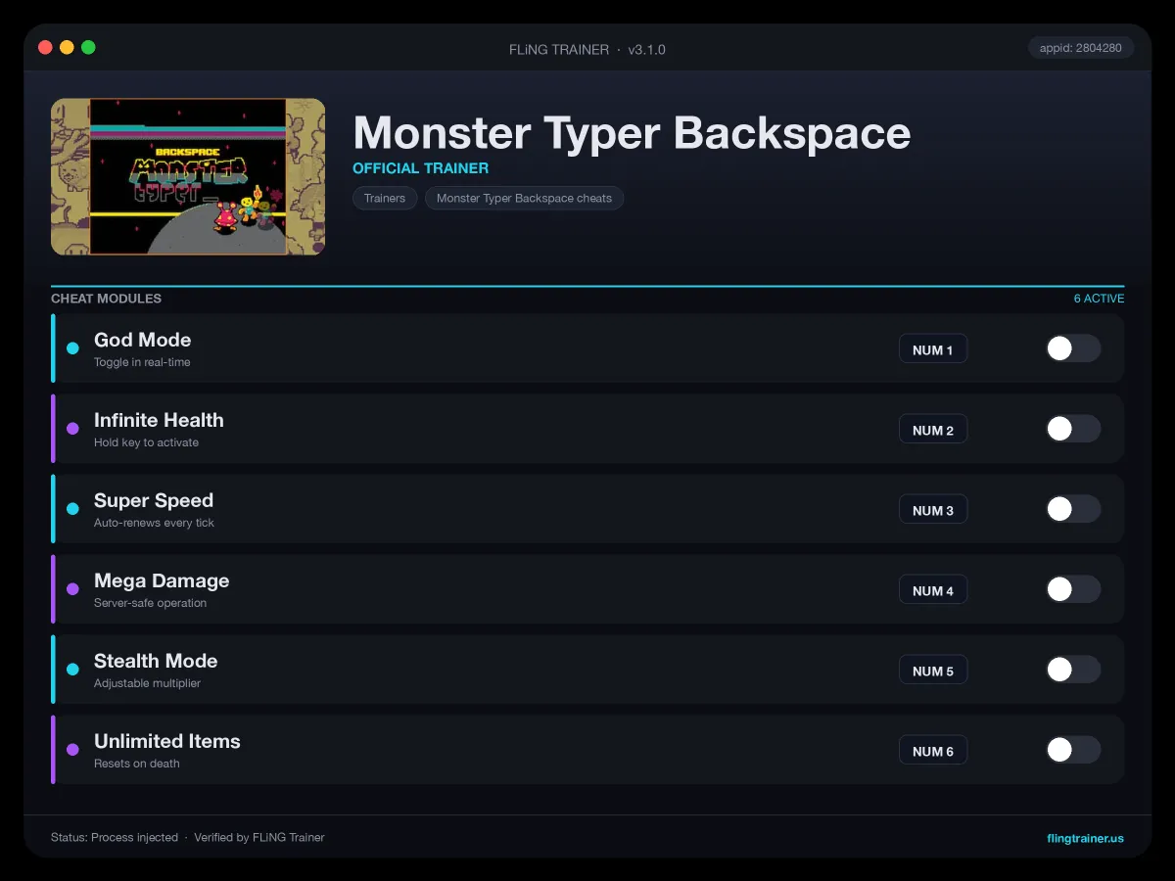Click the 'Resets on death' description
This screenshot has height=881, width=1175.
[137, 764]
